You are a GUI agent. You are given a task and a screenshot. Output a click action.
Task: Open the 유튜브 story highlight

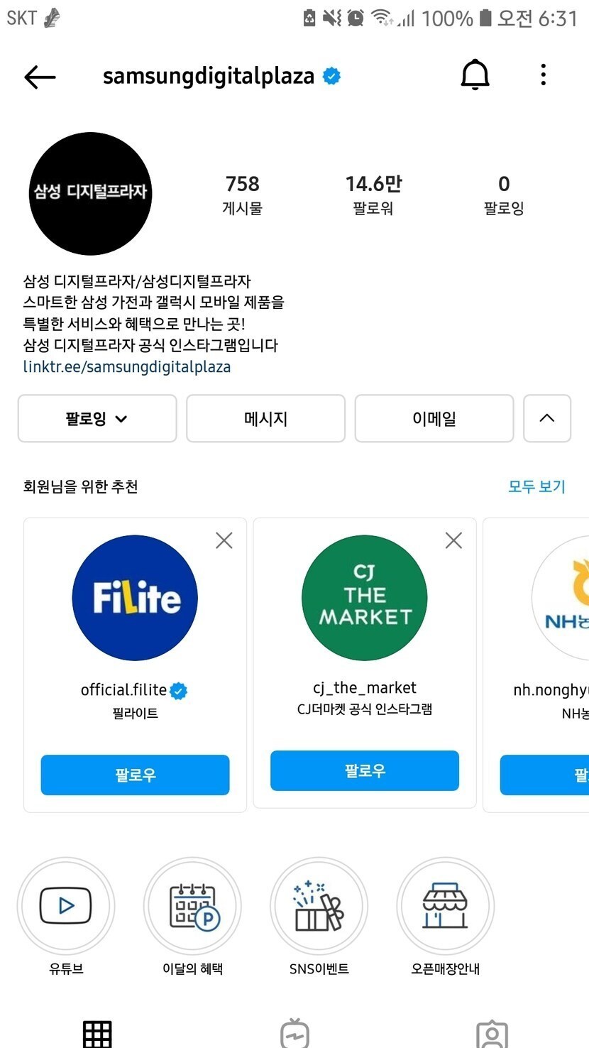click(x=66, y=906)
